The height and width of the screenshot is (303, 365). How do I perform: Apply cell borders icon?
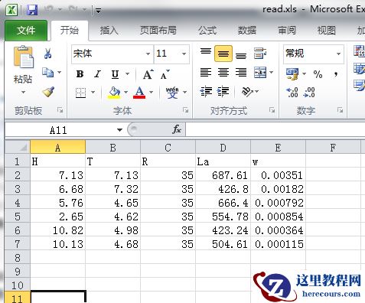pyautogui.click(x=80, y=93)
